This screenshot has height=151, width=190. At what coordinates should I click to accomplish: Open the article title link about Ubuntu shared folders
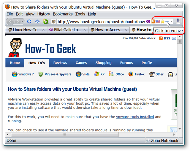click(72, 89)
